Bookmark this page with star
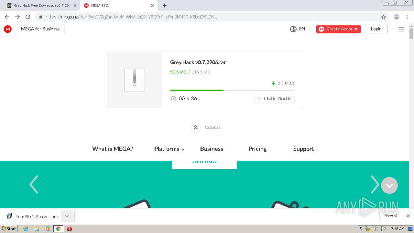The width and height of the screenshot is (414, 233). [x=384, y=17]
